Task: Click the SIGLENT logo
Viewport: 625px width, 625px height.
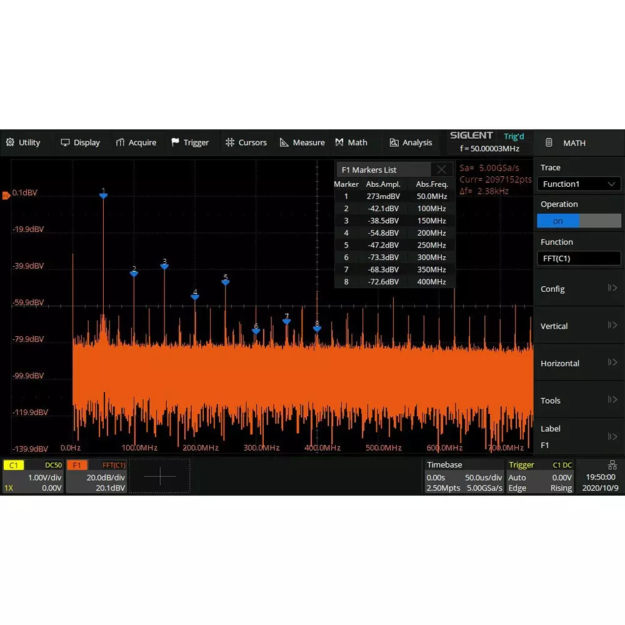Action: [x=471, y=135]
